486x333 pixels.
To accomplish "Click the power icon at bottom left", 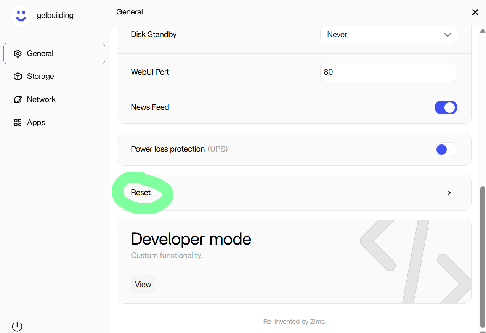I will (x=17, y=326).
